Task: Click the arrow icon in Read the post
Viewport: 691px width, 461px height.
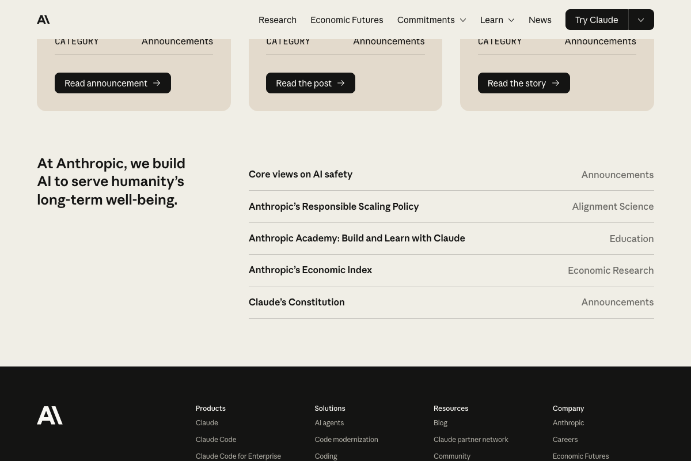Action: (341, 83)
